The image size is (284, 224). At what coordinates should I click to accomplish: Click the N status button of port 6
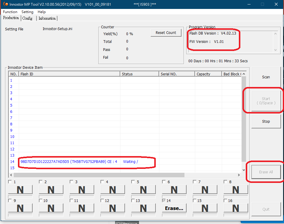click(174, 189)
